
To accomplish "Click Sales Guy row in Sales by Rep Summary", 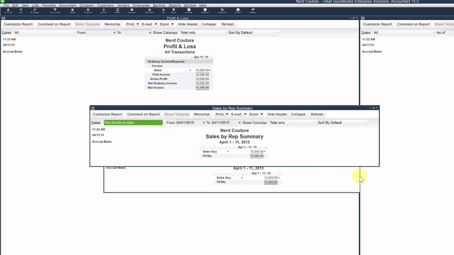I will click(234, 152).
